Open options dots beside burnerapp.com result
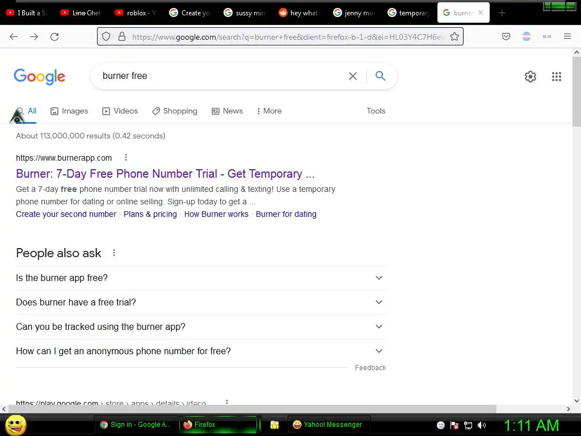This screenshot has width=581, height=436. coord(126,158)
